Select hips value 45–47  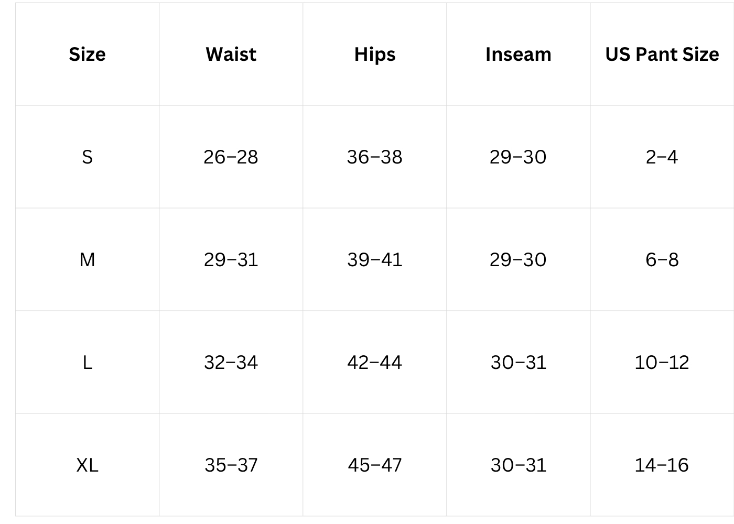pos(374,465)
